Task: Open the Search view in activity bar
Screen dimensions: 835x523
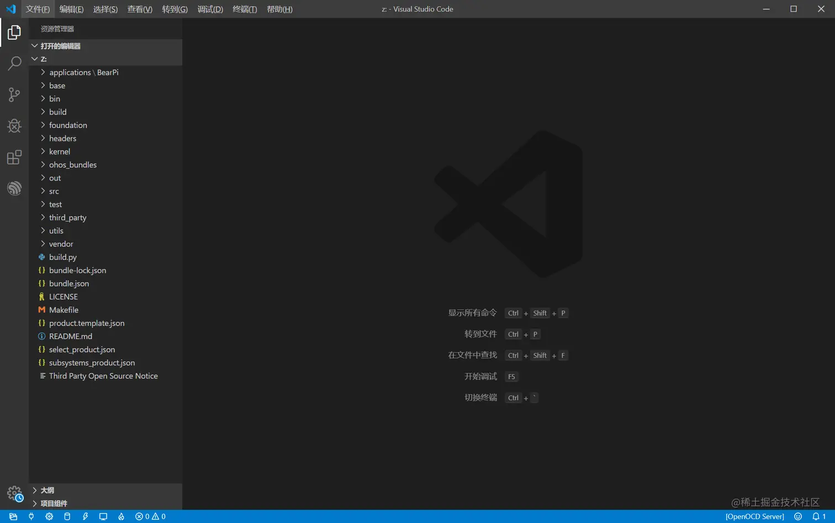Action: [x=14, y=64]
